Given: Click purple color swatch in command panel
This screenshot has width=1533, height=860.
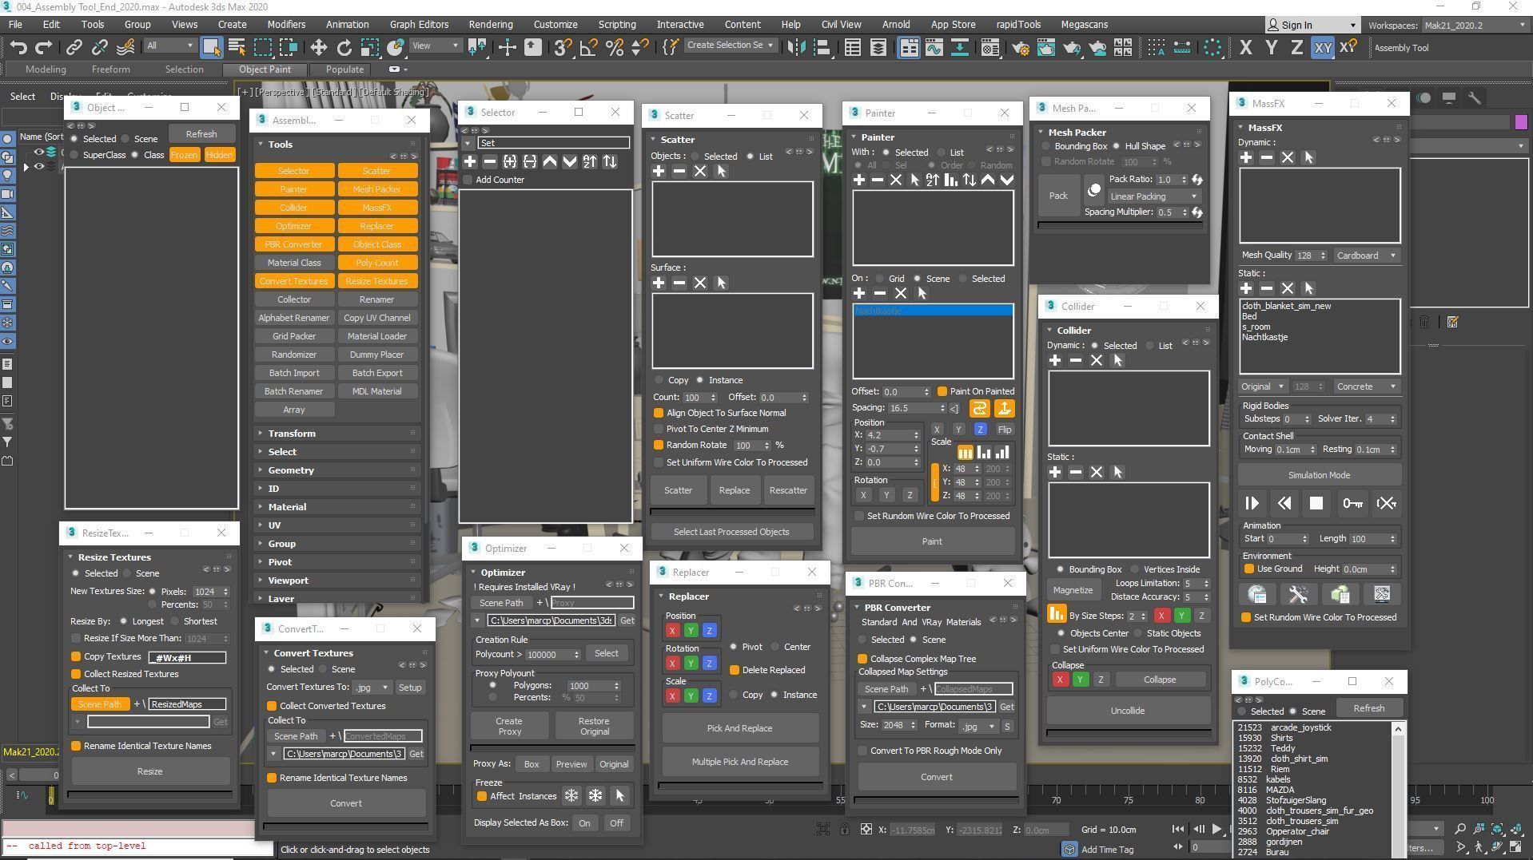Looking at the screenshot, I should (1520, 122).
